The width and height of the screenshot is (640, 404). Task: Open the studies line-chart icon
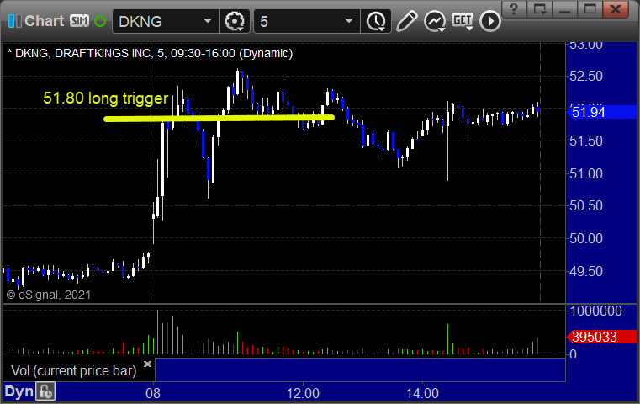434,21
